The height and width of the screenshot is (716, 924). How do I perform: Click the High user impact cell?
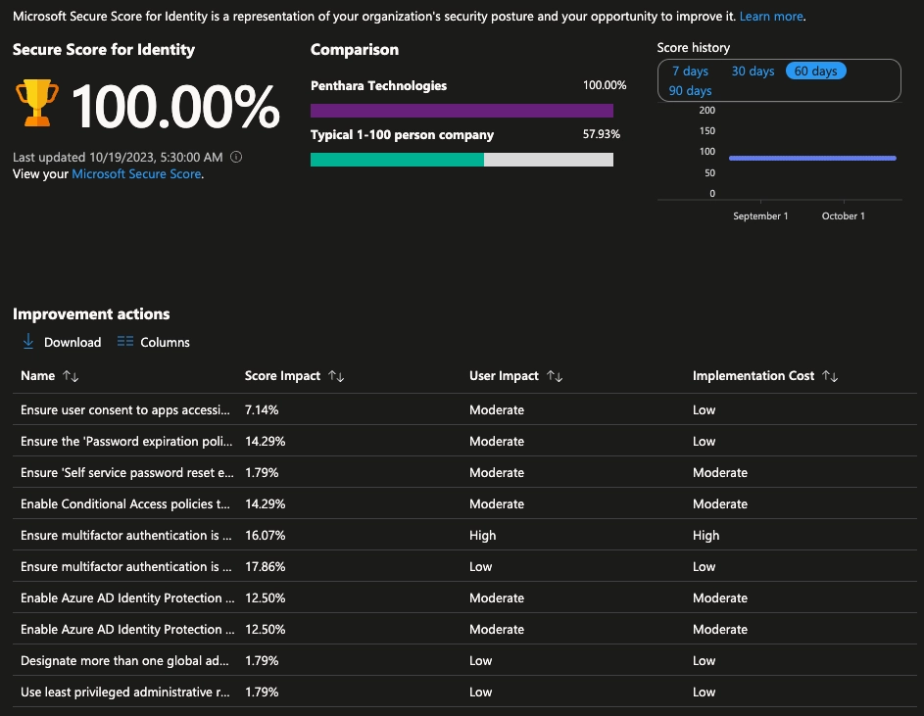pyautogui.click(x=483, y=535)
